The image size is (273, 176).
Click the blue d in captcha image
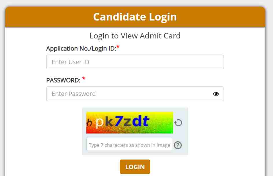tap(137, 122)
